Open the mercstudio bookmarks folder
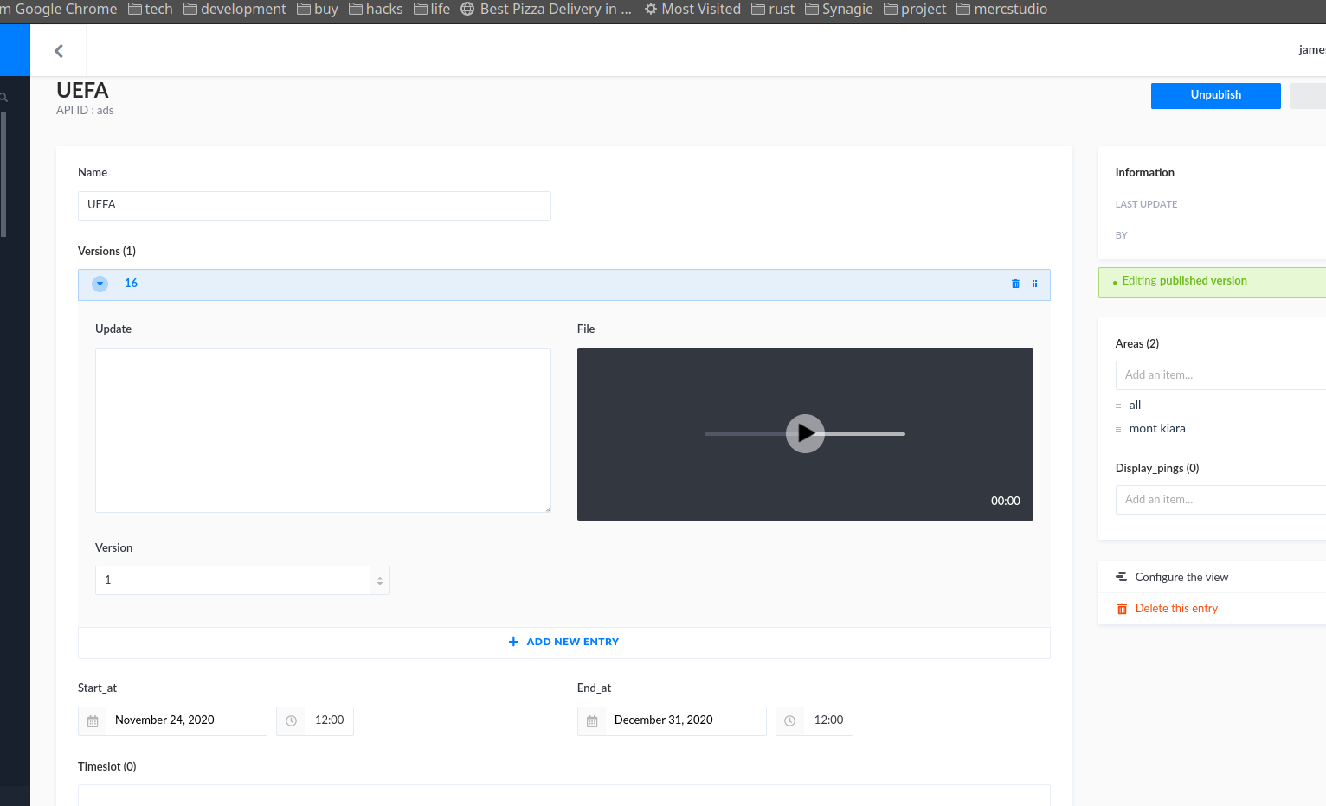Image resolution: width=1326 pixels, height=806 pixels. tap(1001, 10)
